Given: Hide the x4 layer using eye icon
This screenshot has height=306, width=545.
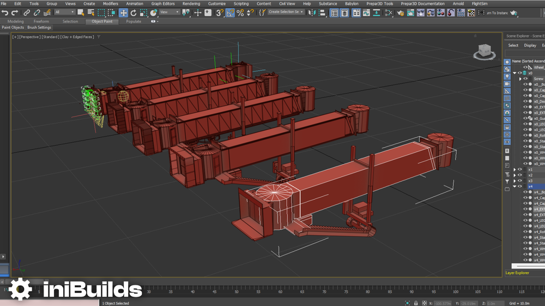Looking at the screenshot, I should click(519, 186).
